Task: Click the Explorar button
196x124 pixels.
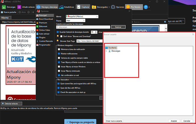Action: coord(116,27)
